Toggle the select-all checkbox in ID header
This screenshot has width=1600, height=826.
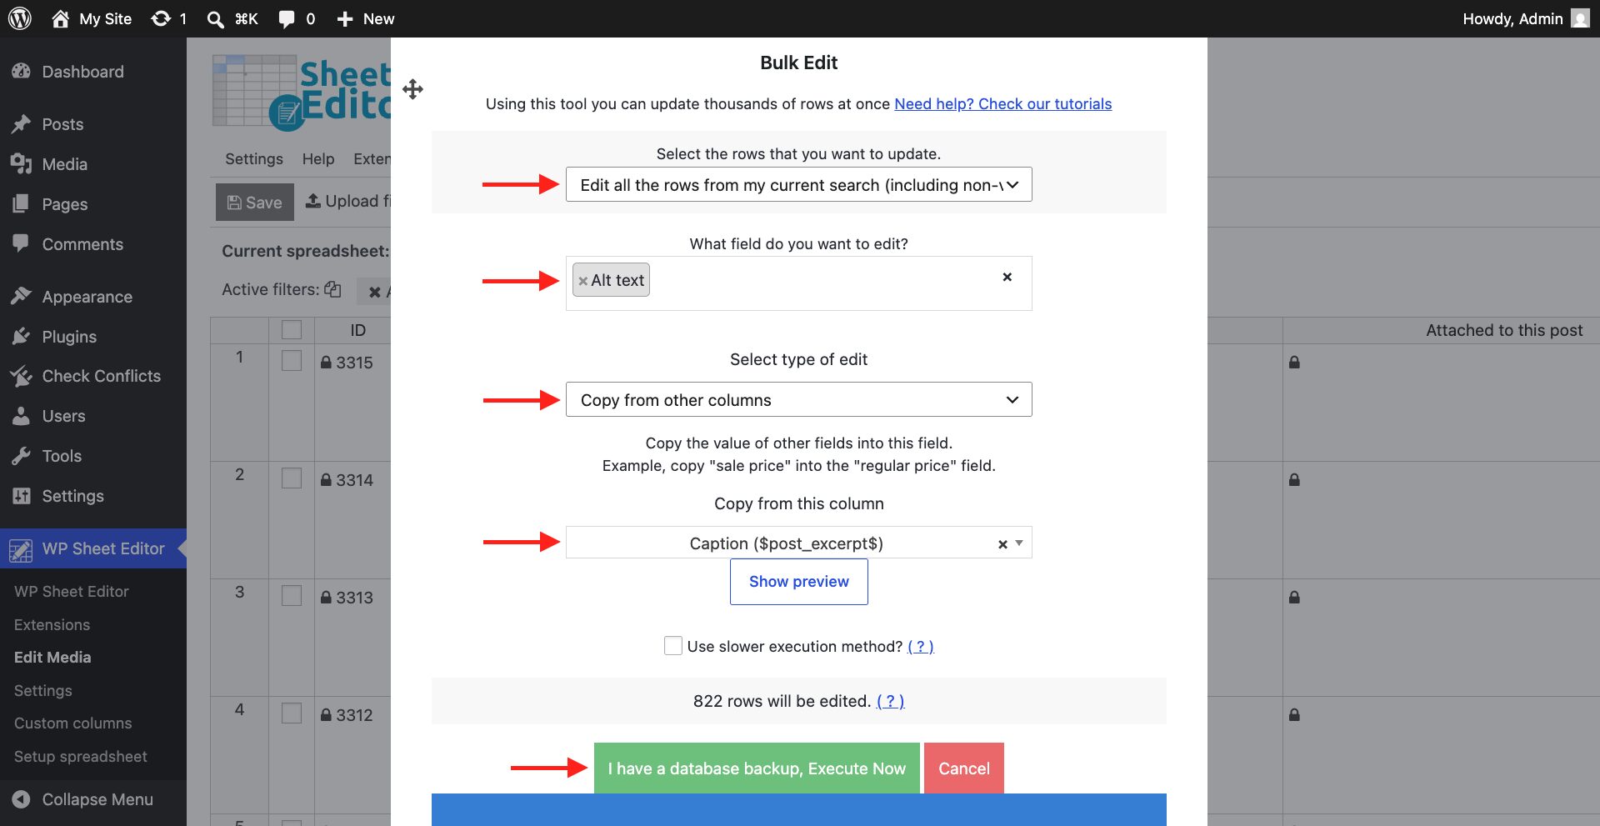(x=292, y=330)
